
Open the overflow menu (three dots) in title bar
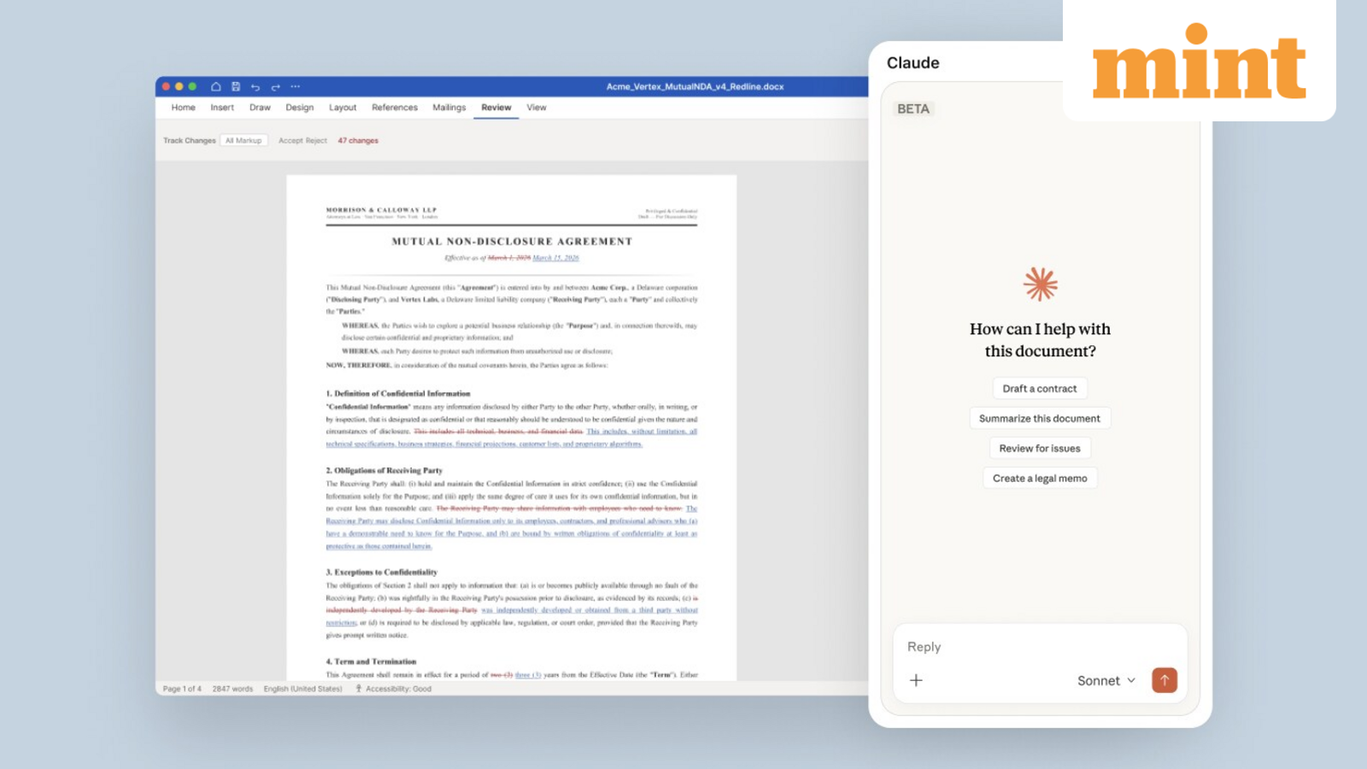coord(296,86)
